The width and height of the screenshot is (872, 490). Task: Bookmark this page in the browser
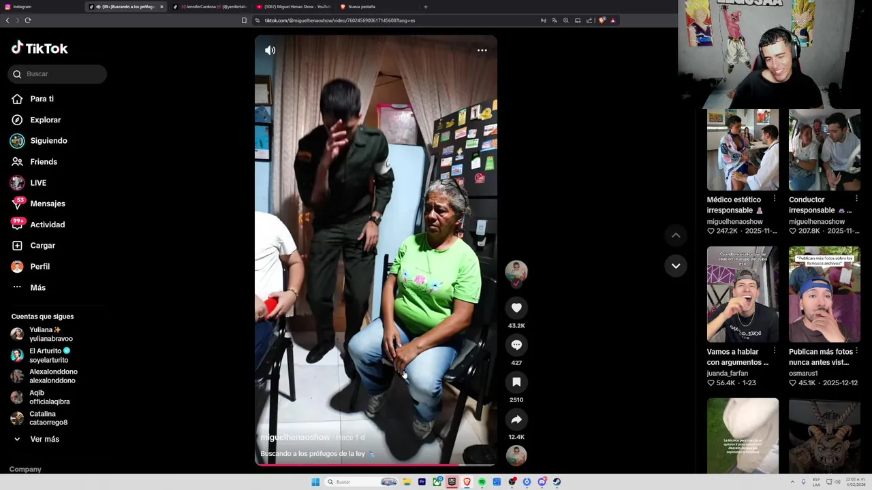coord(244,20)
